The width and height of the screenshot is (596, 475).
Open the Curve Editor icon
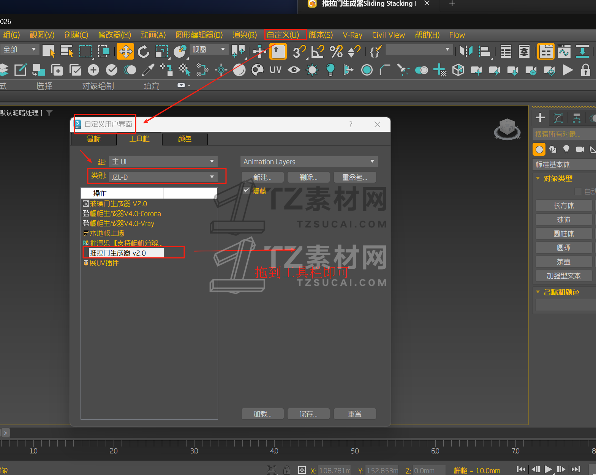coord(564,51)
